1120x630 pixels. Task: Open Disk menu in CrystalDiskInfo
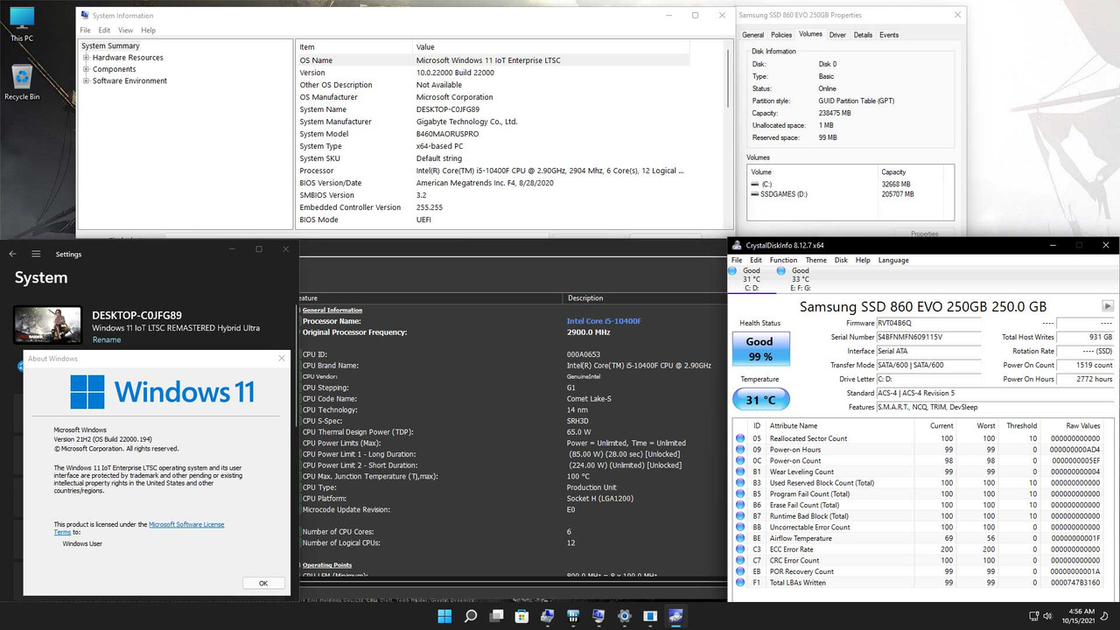coord(841,260)
